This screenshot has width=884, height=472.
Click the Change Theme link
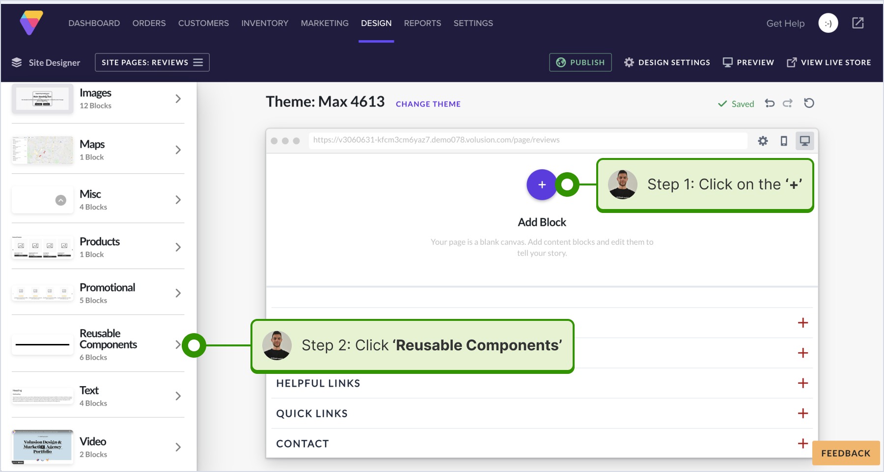pyautogui.click(x=428, y=104)
